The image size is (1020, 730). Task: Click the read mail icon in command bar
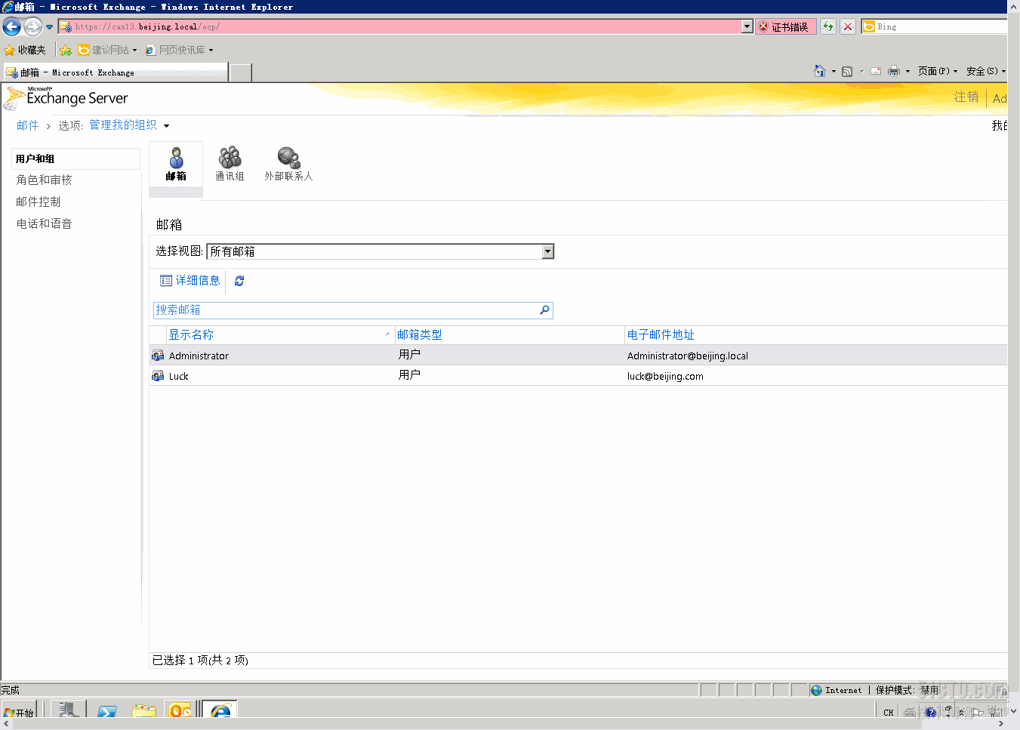click(876, 71)
